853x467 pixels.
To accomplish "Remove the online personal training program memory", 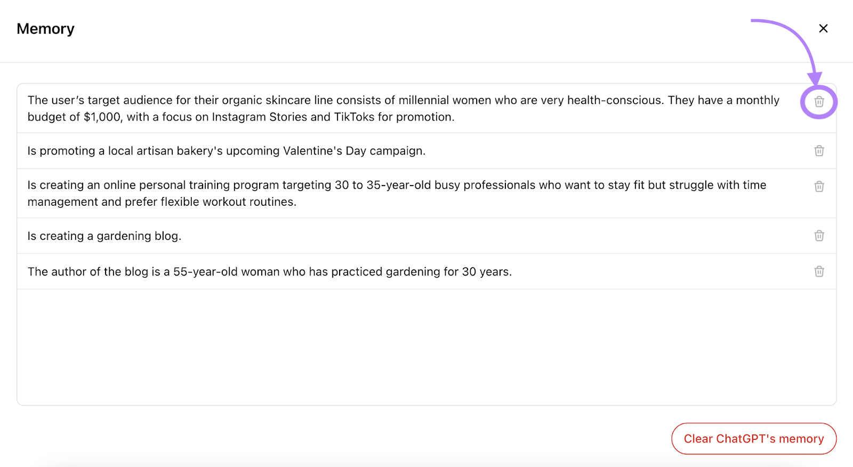I will tap(819, 187).
